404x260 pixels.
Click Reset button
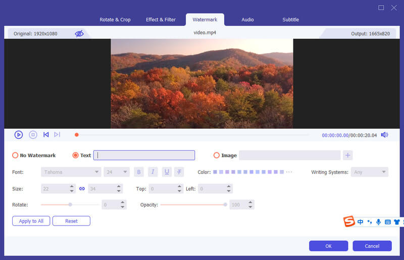[x=71, y=221]
